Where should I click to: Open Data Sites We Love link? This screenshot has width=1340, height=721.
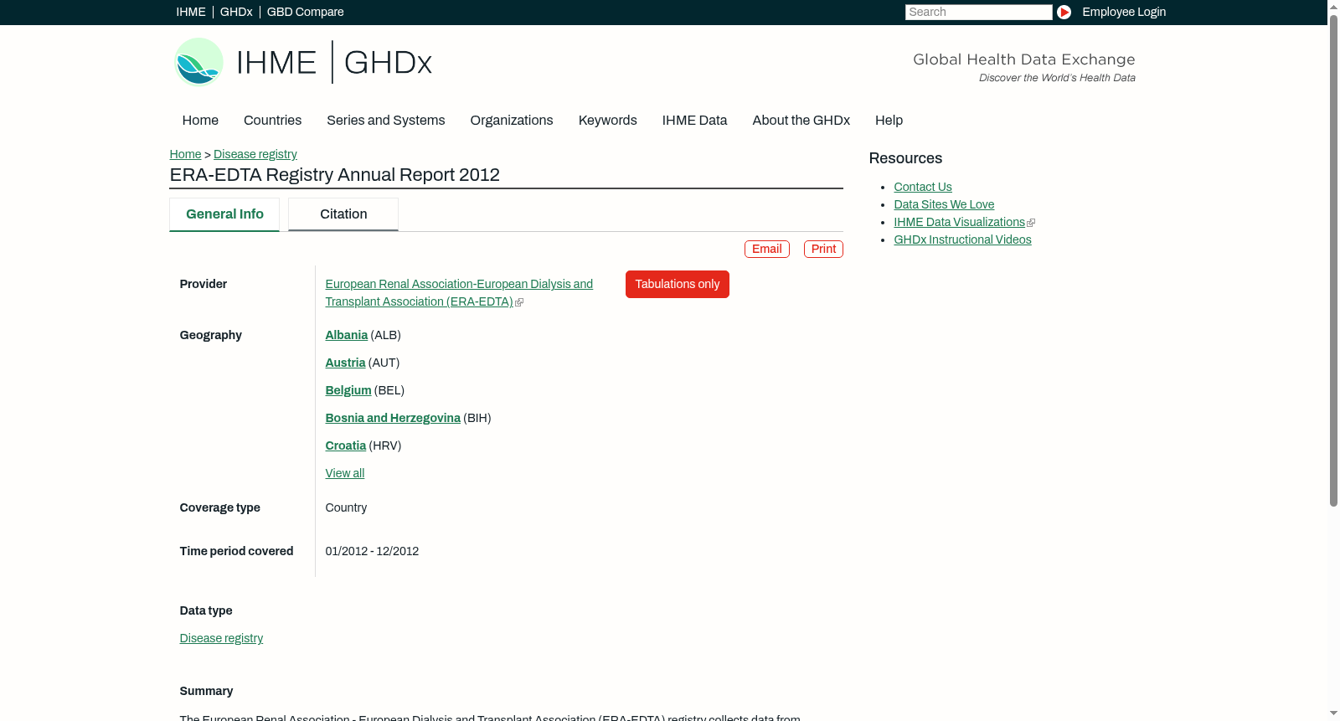pos(944,204)
